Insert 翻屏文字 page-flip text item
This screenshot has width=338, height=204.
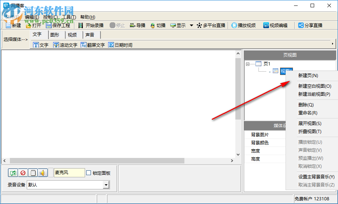pyautogui.click(x=93, y=45)
